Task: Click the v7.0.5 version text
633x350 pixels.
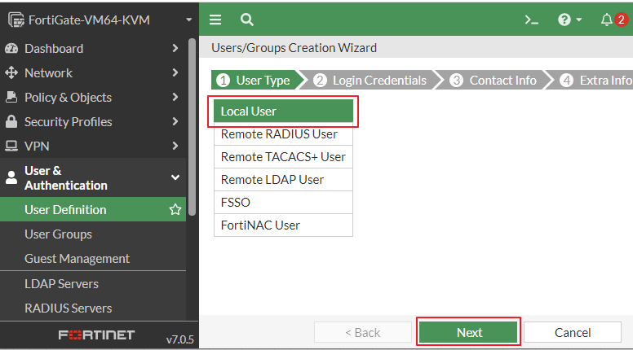Action: pyautogui.click(x=179, y=339)
